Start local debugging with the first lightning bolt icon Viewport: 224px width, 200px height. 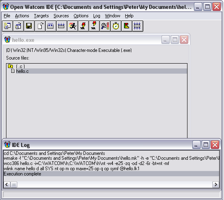click(83, 26)
